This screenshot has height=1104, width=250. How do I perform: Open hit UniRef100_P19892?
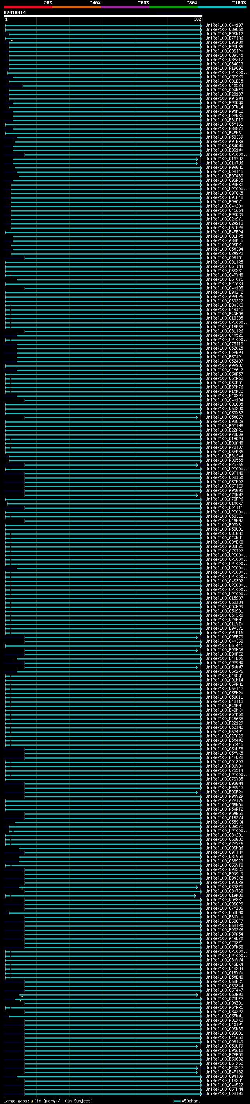[x=224, y=68]
